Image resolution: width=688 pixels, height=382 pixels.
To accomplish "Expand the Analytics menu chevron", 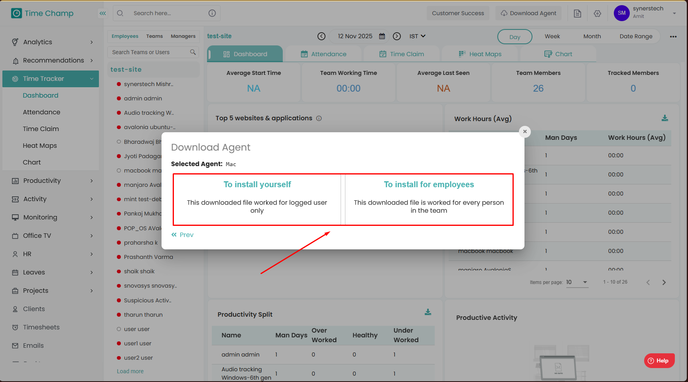I will click(x=92, y=42).
